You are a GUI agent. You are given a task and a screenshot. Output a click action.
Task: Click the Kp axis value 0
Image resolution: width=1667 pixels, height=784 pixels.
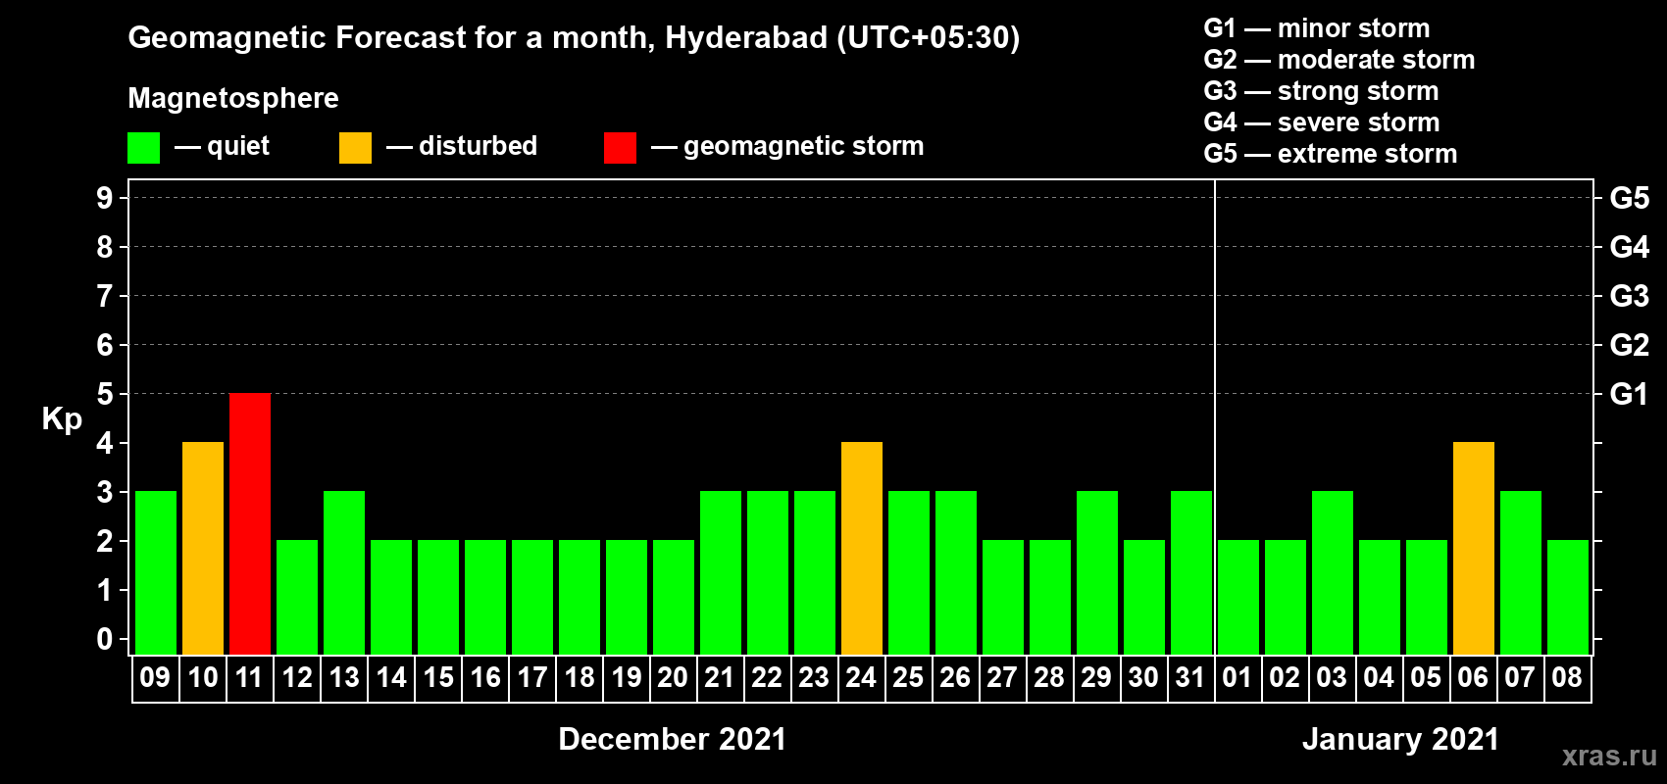point(105,639)
